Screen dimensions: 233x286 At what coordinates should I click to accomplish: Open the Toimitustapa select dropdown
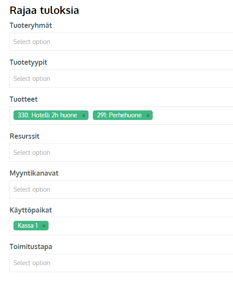[x=121, y=263]
